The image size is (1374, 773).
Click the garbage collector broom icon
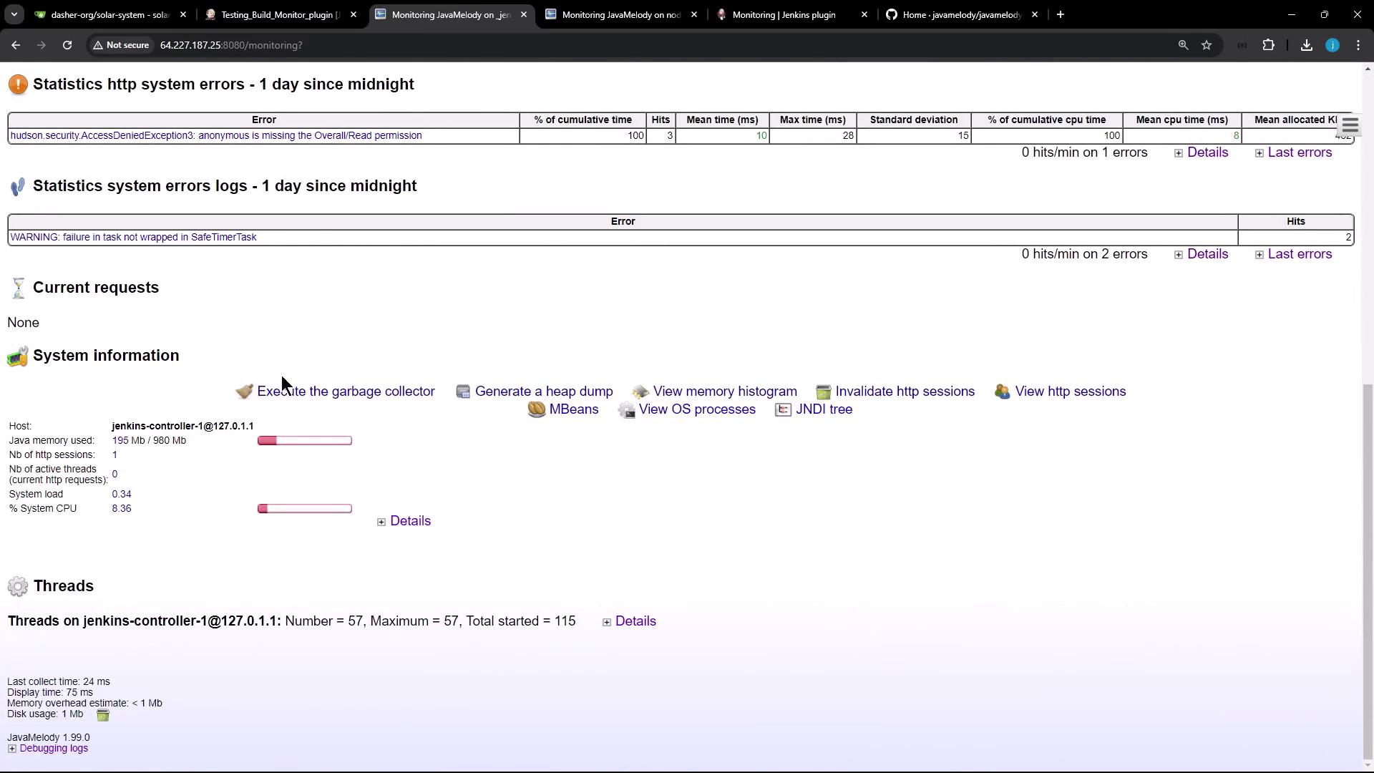click(244, 392)
